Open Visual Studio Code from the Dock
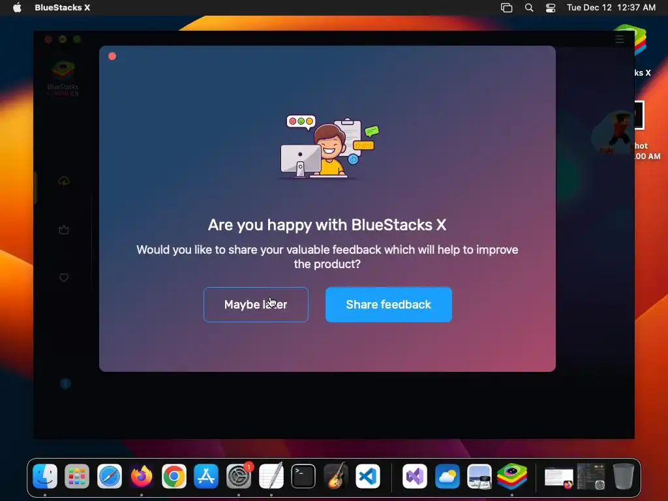 [x=368, y=476]
